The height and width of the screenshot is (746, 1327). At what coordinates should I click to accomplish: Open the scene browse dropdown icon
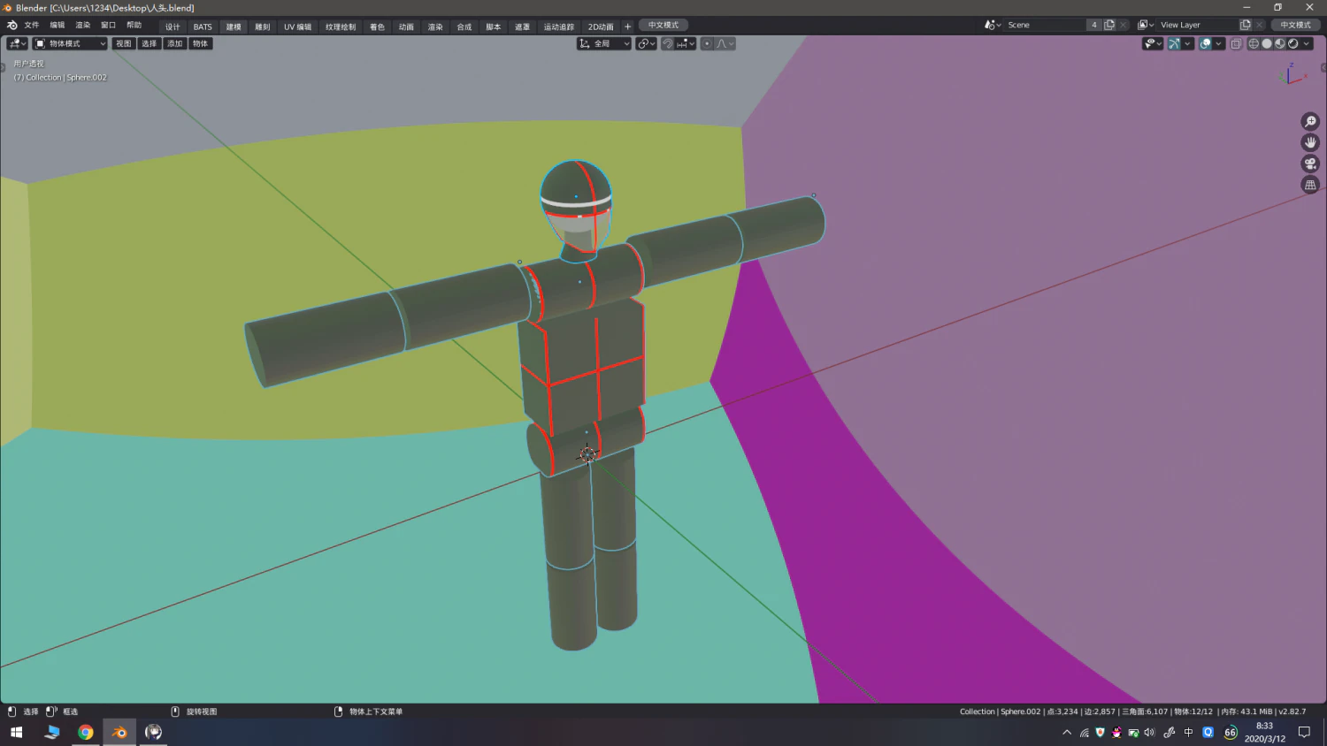click(993, 25)
